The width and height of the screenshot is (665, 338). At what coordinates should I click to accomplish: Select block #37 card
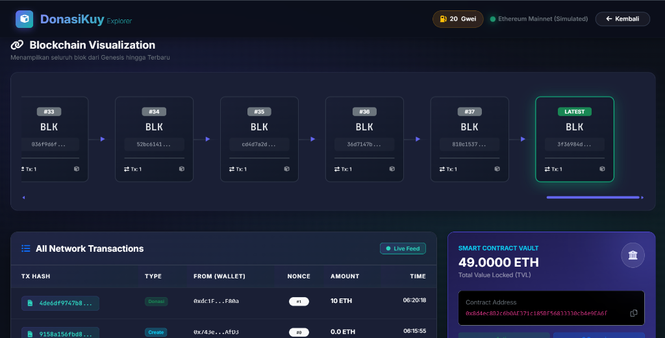470,139
